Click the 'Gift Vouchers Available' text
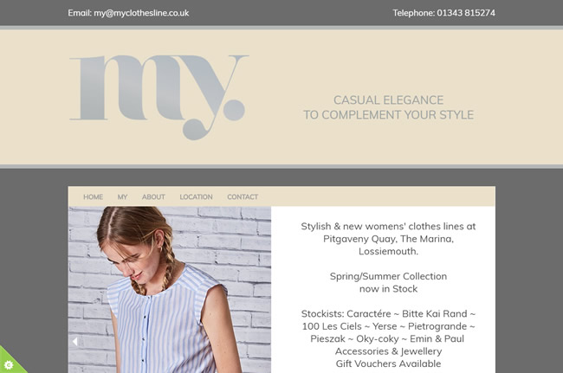563x373 pixels. (389, 363)
